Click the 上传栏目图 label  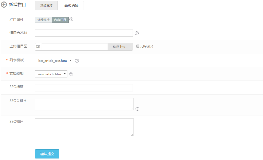point(18,46)
